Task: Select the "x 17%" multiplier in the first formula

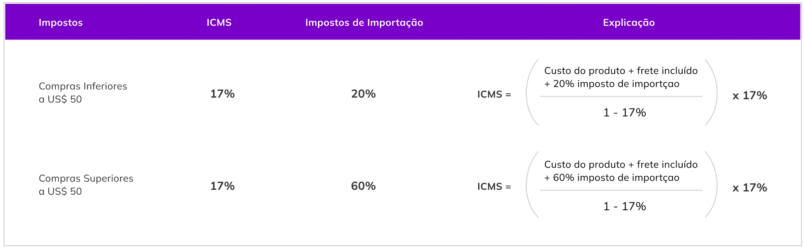Action: click(x=749, y=95)
